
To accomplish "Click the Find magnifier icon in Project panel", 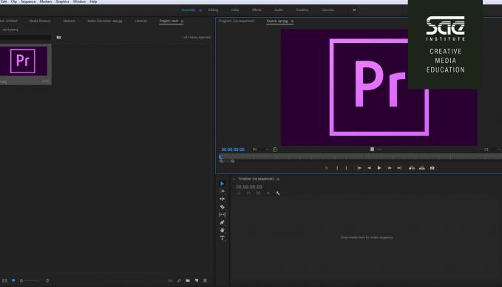I will (179, 280).
